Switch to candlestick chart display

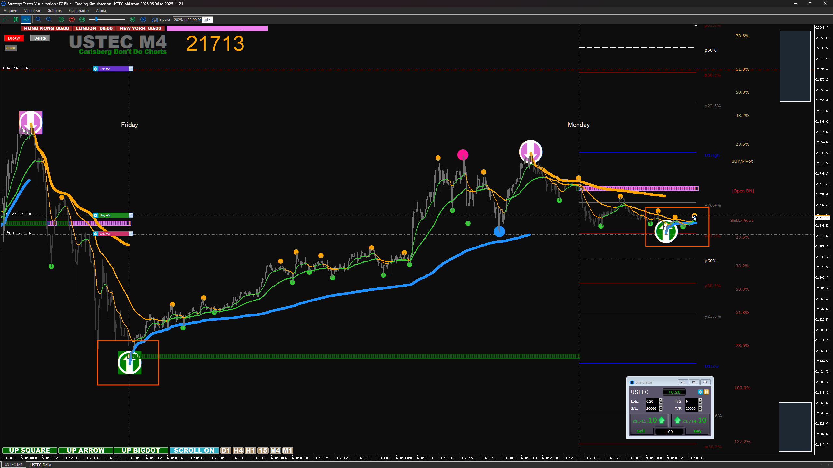(x=16, y=20)
